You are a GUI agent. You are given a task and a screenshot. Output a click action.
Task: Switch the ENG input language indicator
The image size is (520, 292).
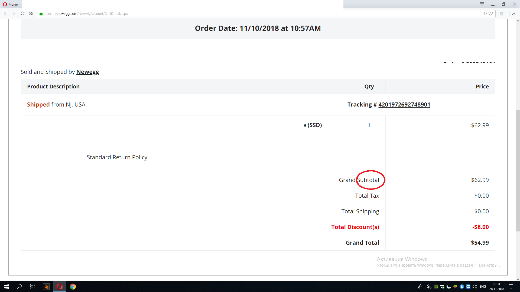pos(483,287)
